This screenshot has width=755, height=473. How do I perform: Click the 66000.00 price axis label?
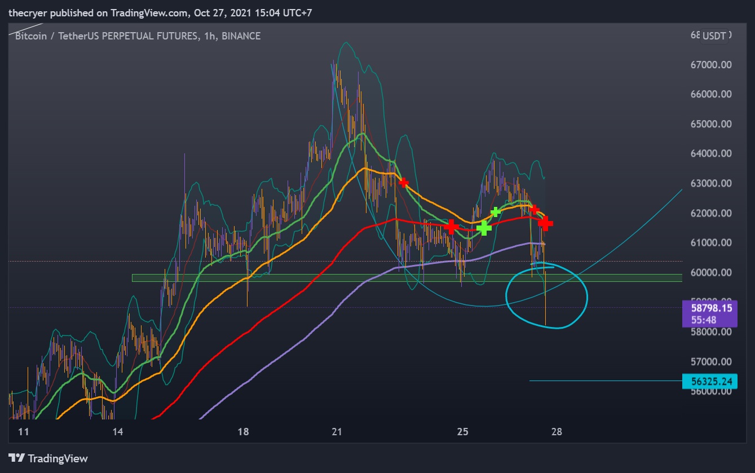711,94
